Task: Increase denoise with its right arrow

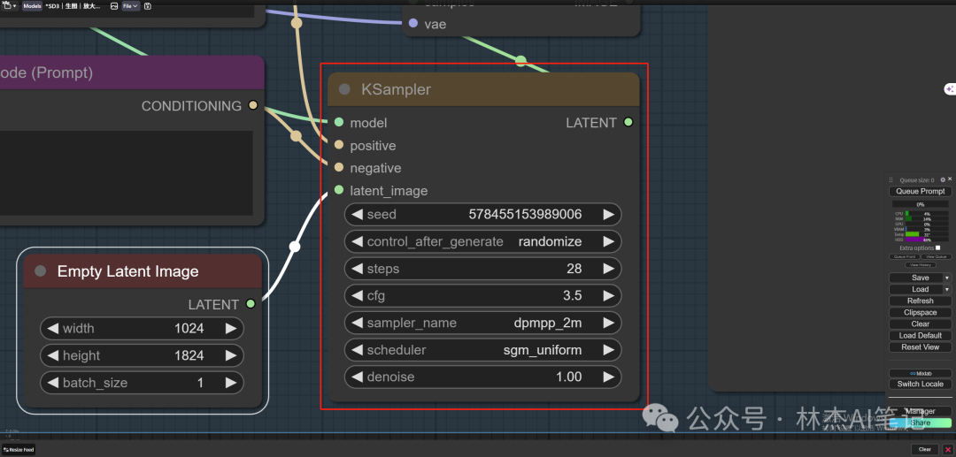Action: 608,377
